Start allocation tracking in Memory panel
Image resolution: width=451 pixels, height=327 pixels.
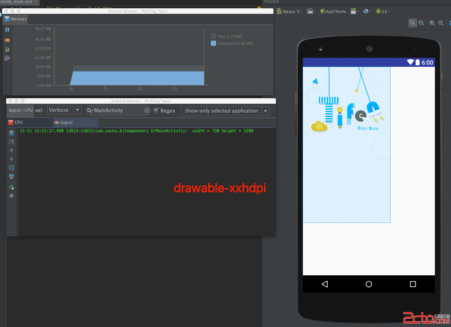pyautogui.click(x=7, y=58)
